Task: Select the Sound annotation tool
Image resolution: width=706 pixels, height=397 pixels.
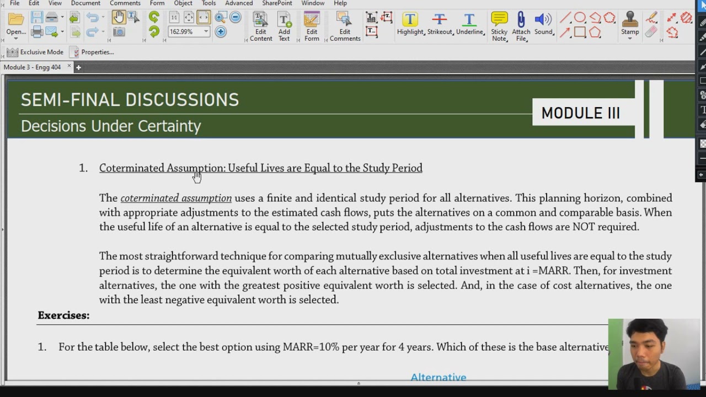Action: (x=543, y=24)
